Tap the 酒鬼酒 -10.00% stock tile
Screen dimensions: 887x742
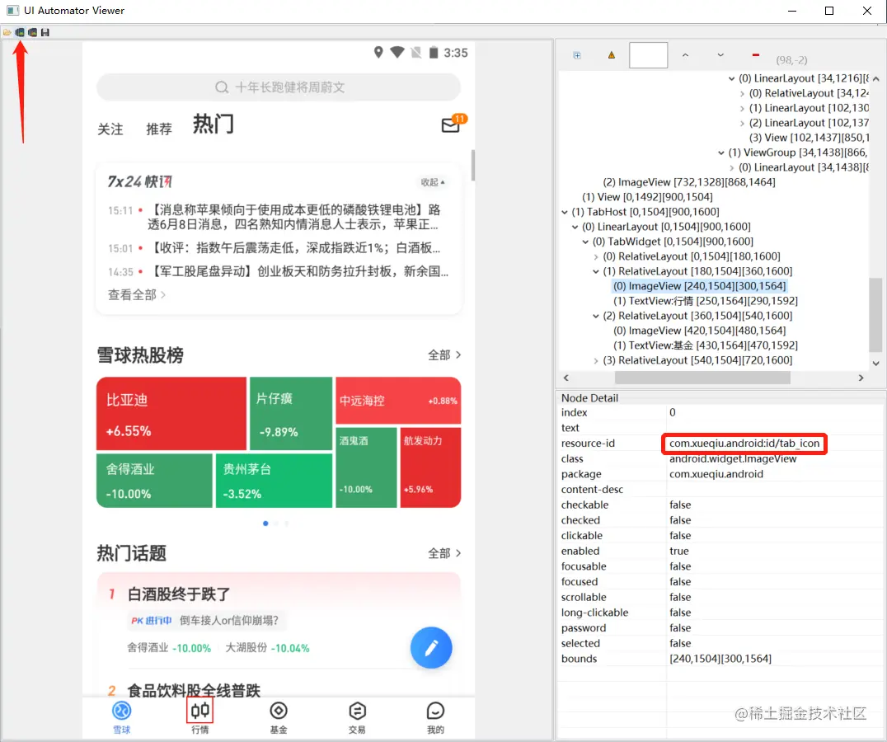click(366, 467)
